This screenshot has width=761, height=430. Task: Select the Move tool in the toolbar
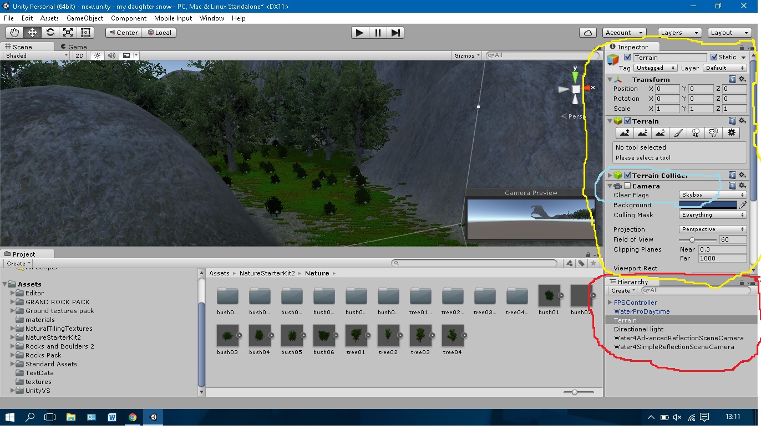pyautogui.click(x=32, y=32)
